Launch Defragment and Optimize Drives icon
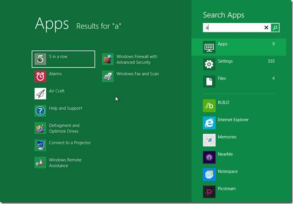 (41, 128)
